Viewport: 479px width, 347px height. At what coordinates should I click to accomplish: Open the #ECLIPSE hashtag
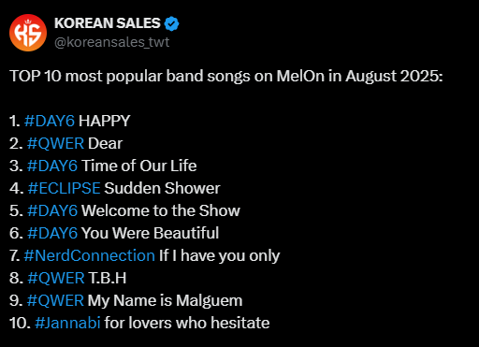coord(64,188)
